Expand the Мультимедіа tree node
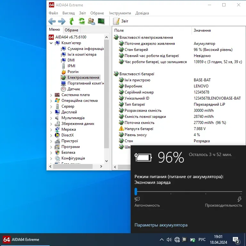Screen dimensions: 246x246 tap(51, 118)
